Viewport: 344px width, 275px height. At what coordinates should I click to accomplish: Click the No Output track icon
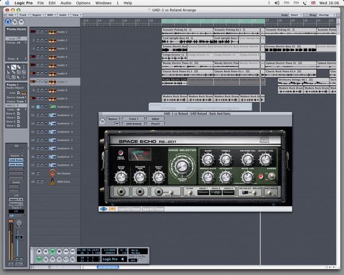[52, 173]
